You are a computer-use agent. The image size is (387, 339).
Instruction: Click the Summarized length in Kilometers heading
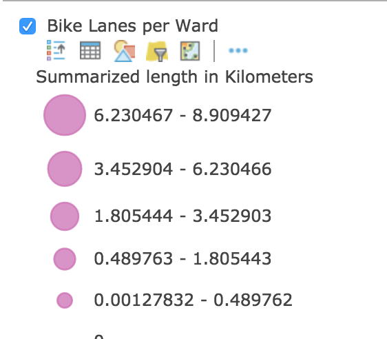pyautogui.click(x=174, y=77)
